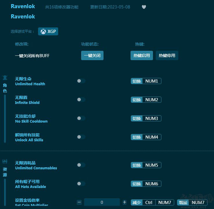Click the 增加 hotkey label

coord(183,202)
